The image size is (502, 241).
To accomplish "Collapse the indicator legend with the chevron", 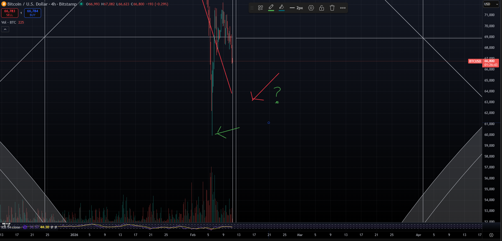I will click(5, 29).
